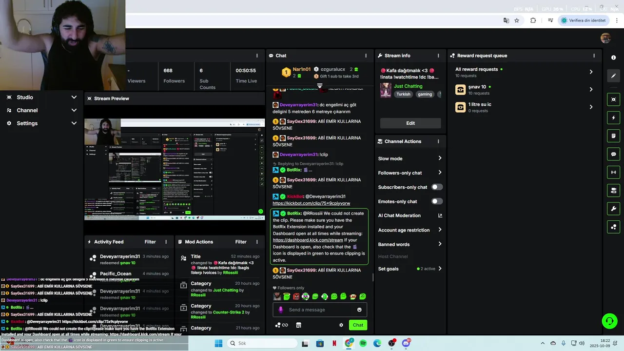This screenshot has width=624, height=351.
Task: Click the Stream Preview video thumbnail
Action: 175,170
